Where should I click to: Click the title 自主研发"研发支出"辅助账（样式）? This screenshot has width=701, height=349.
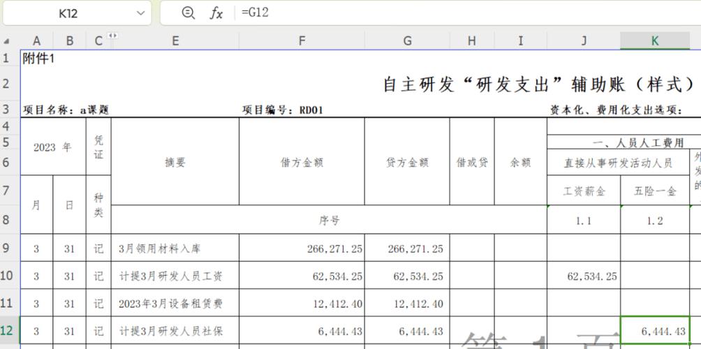click(539, 84)
